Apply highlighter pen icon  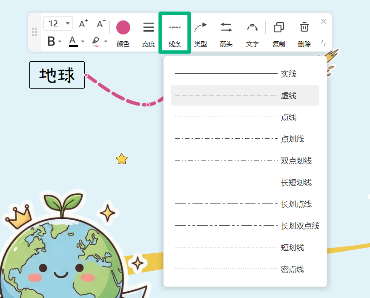tap(96, 41)
